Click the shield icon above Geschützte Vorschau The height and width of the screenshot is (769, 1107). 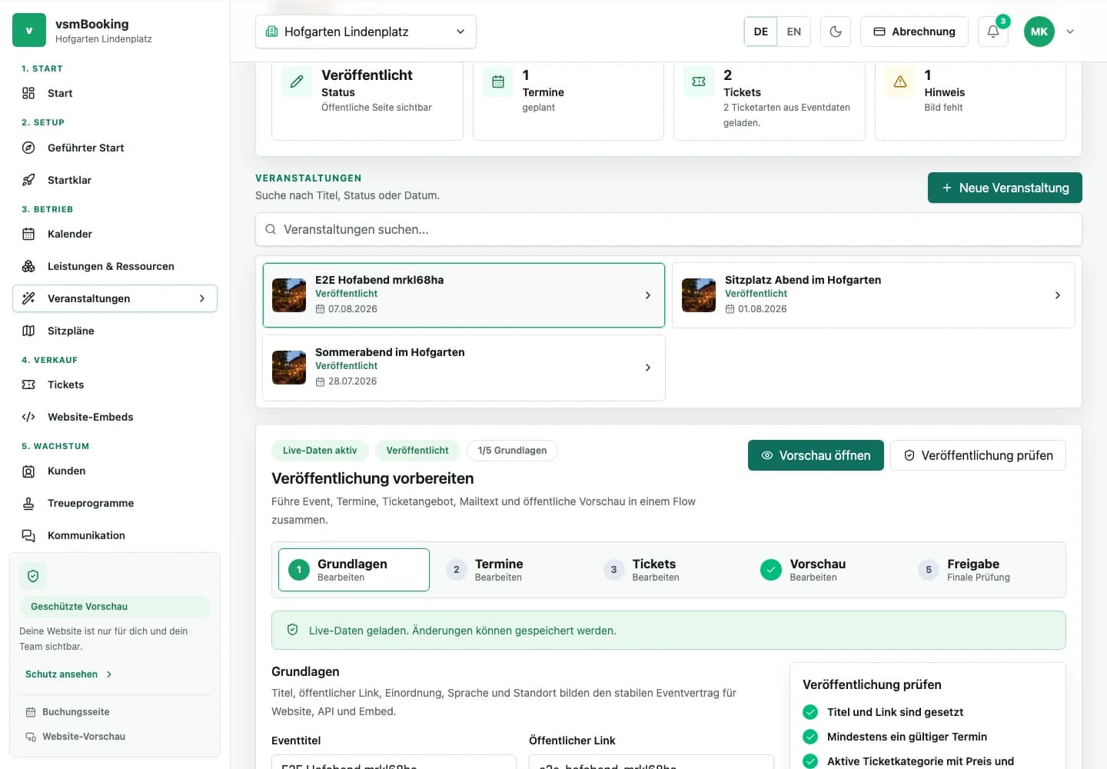[x=33, y=576]
